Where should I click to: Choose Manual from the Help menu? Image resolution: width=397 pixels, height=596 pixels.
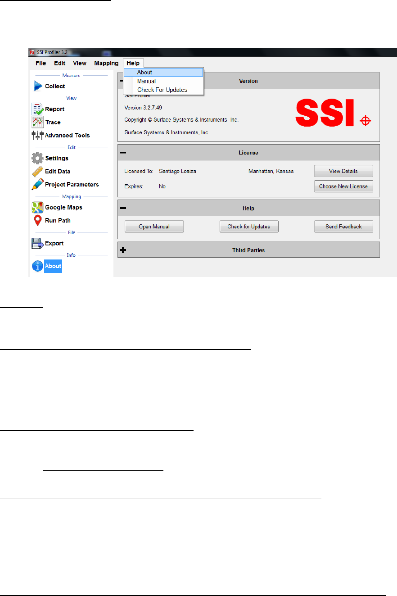(x=164, y=81)
